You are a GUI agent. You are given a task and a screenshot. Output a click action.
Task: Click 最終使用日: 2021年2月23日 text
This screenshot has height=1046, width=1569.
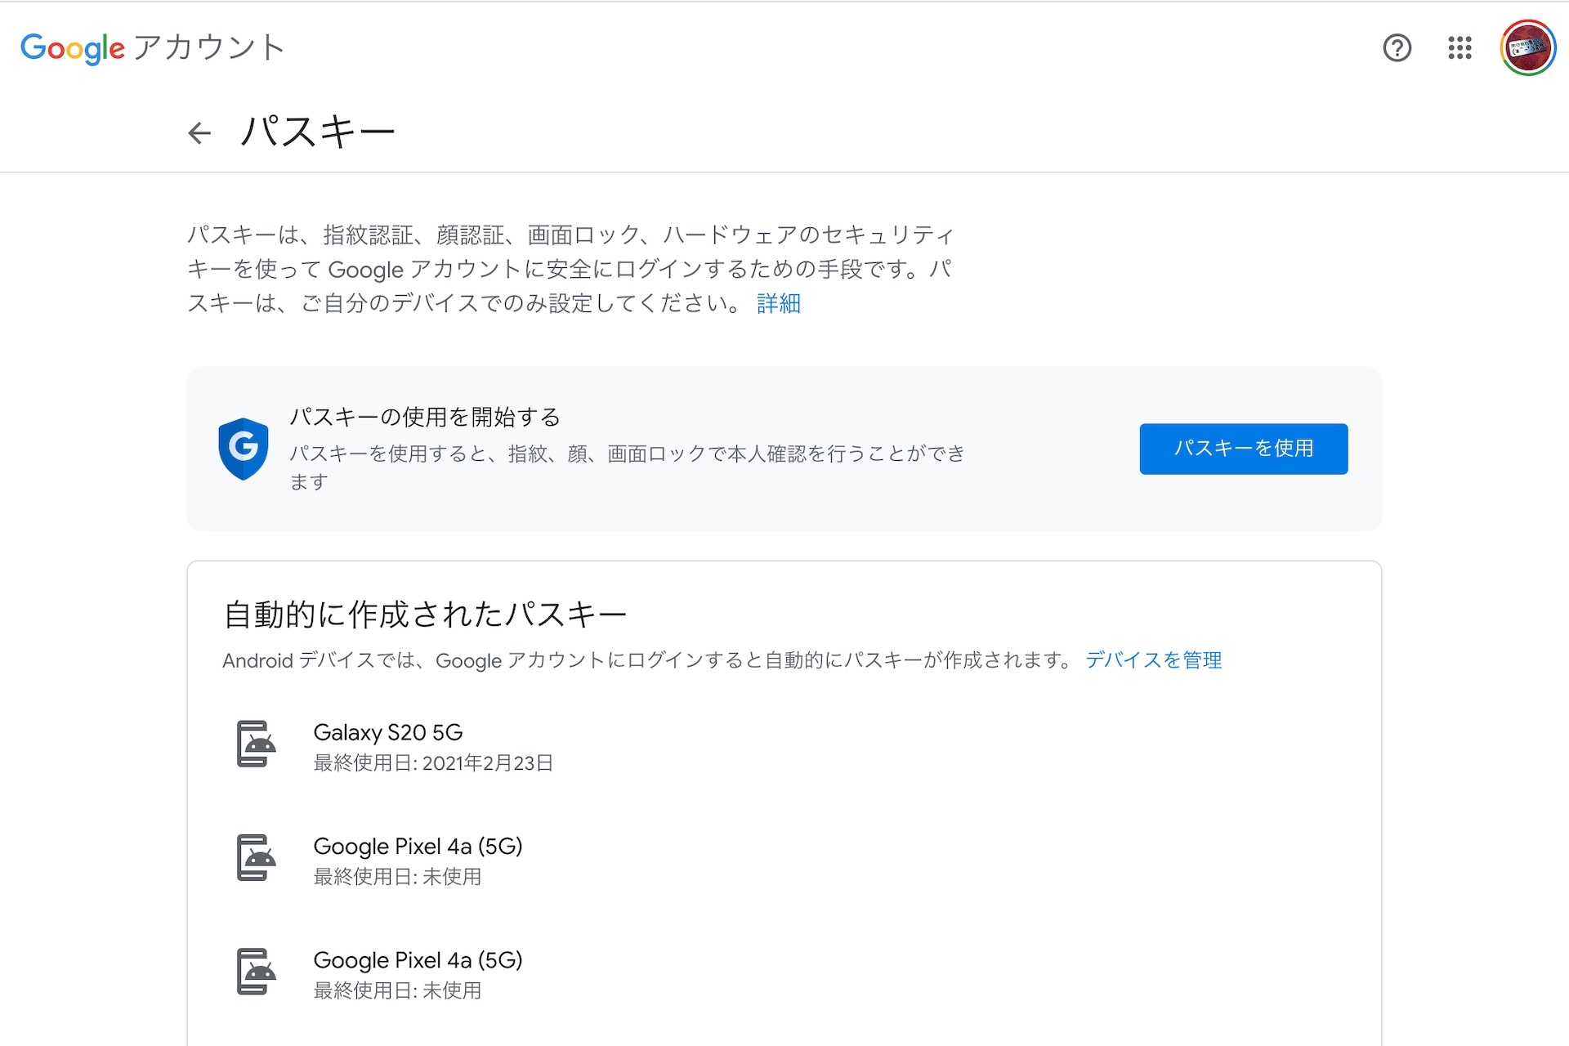tap(433, 763)
